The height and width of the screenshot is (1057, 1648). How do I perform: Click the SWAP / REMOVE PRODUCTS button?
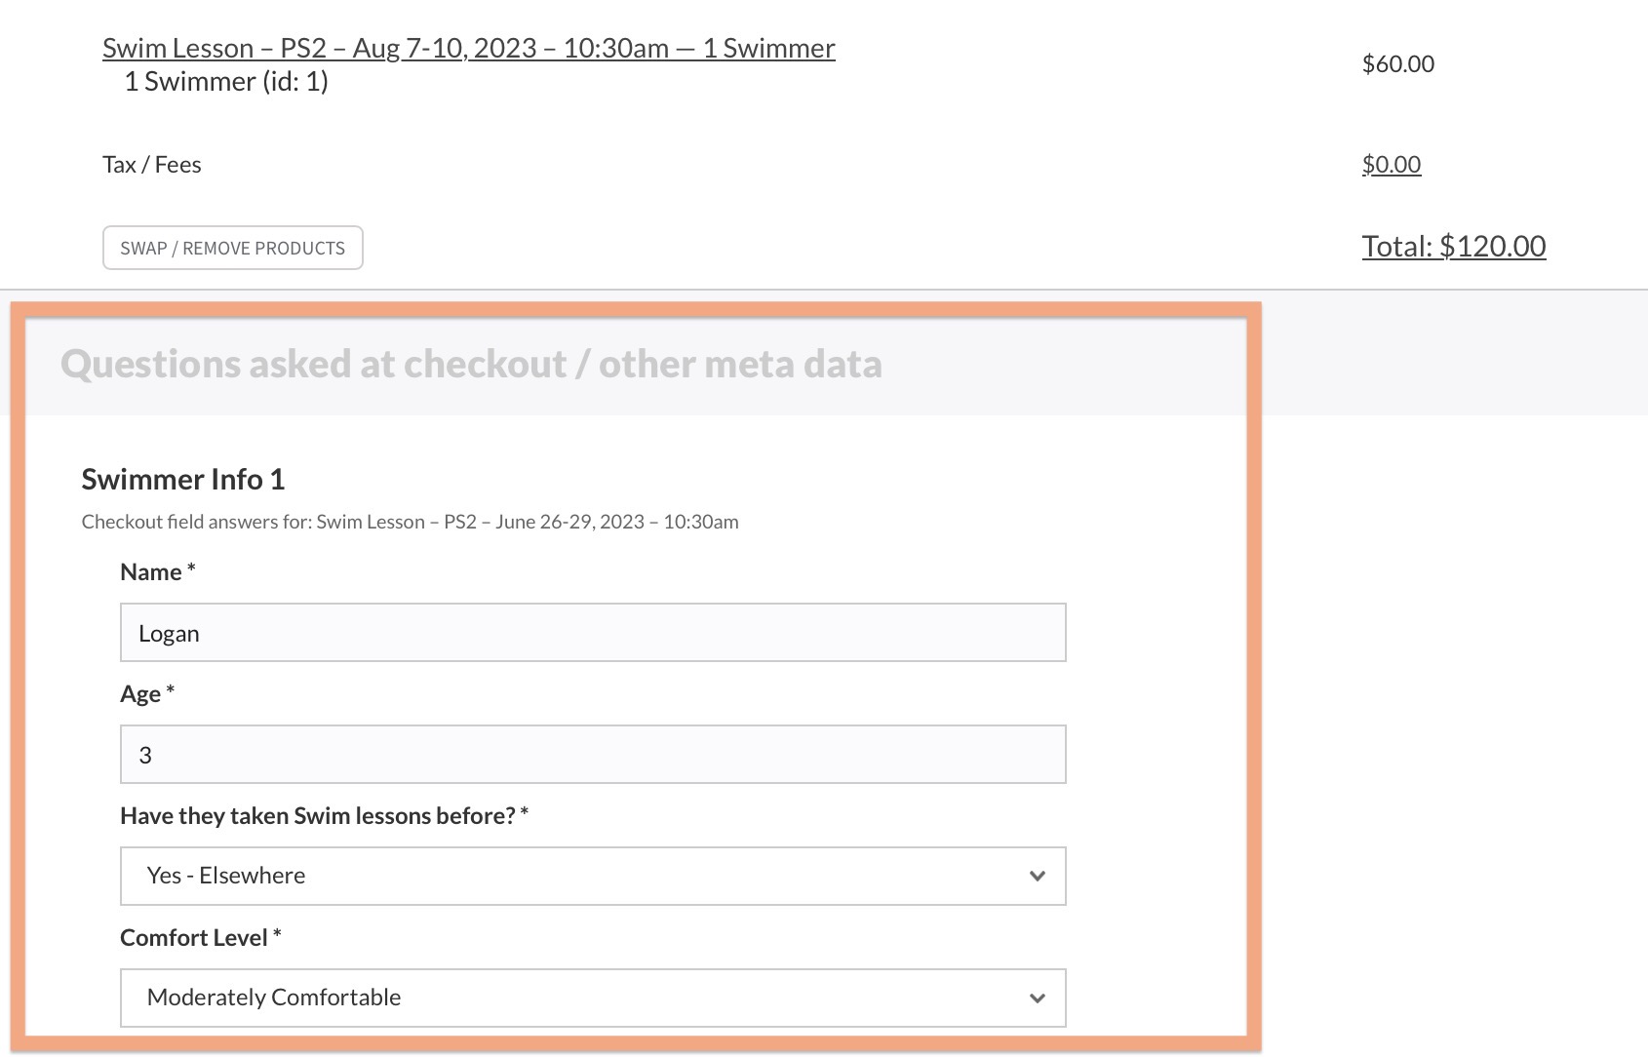(232, 248)
